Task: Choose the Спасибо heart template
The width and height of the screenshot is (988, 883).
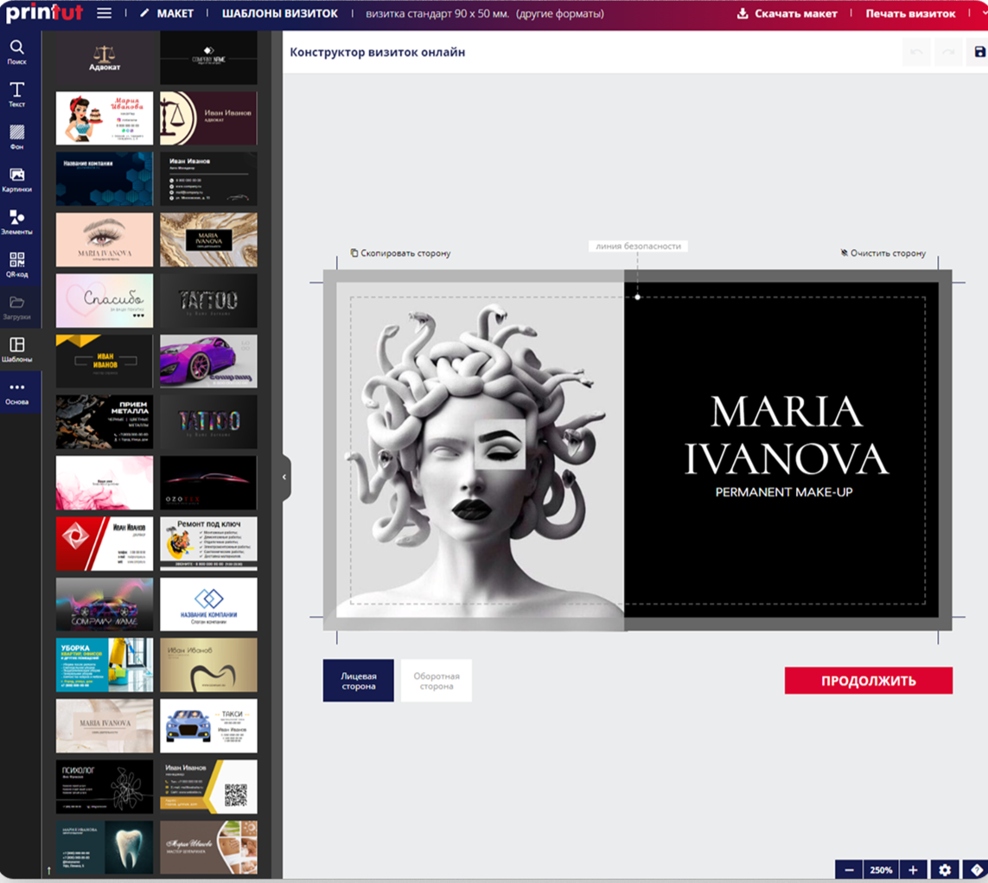Action: 105,300
